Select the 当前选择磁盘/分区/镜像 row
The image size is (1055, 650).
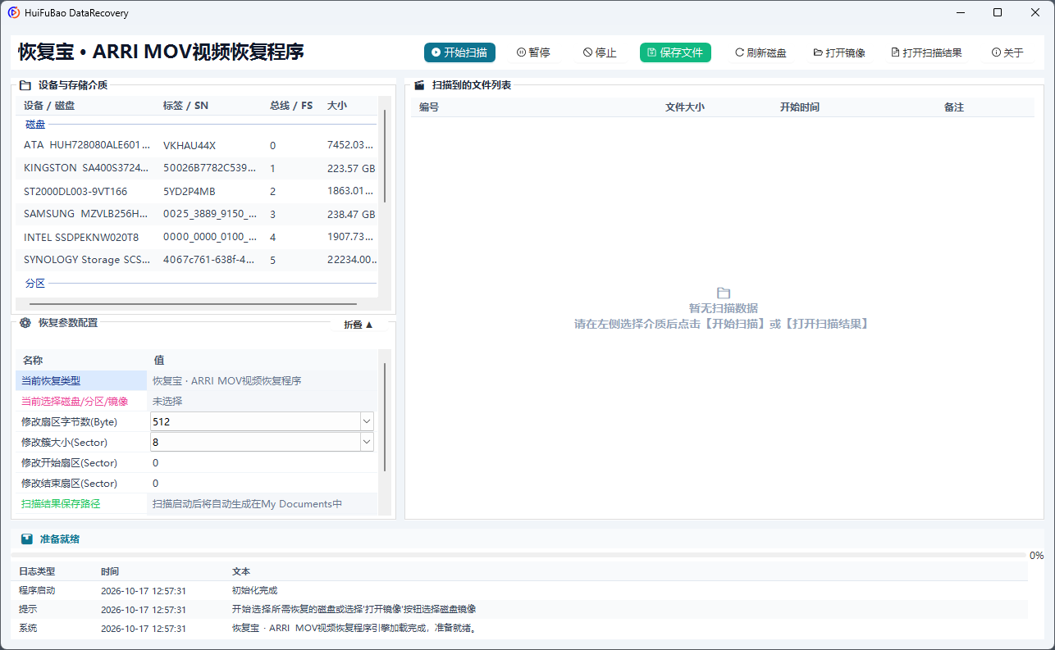197,401
